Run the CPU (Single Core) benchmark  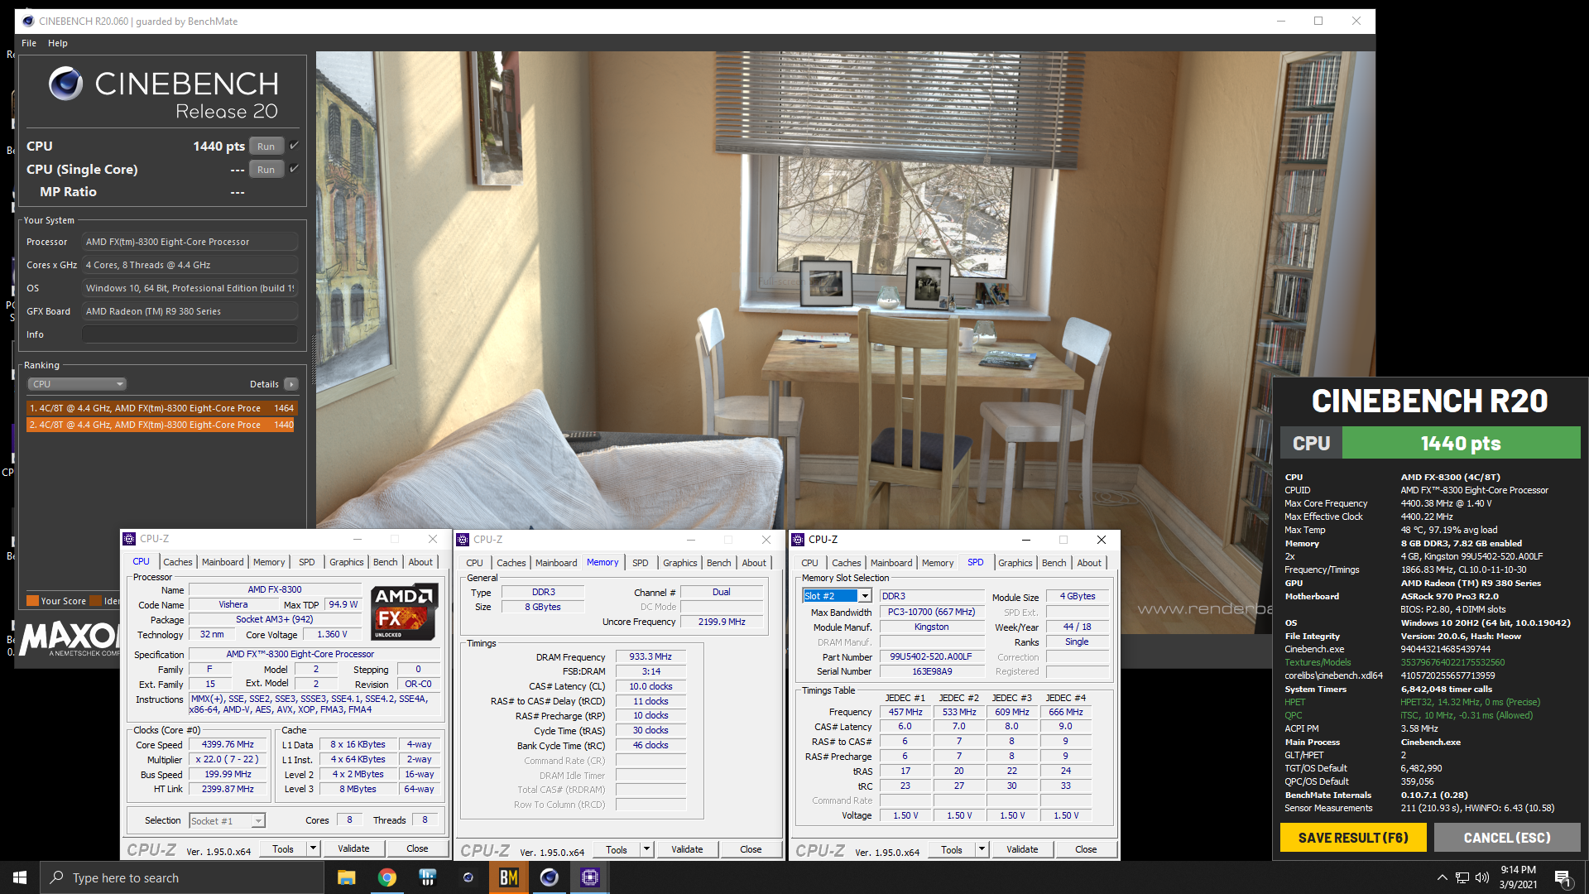click(266, 170)
